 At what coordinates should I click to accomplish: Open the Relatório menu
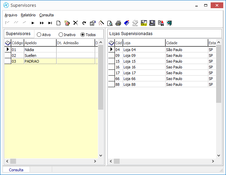(x=28, y=15)
